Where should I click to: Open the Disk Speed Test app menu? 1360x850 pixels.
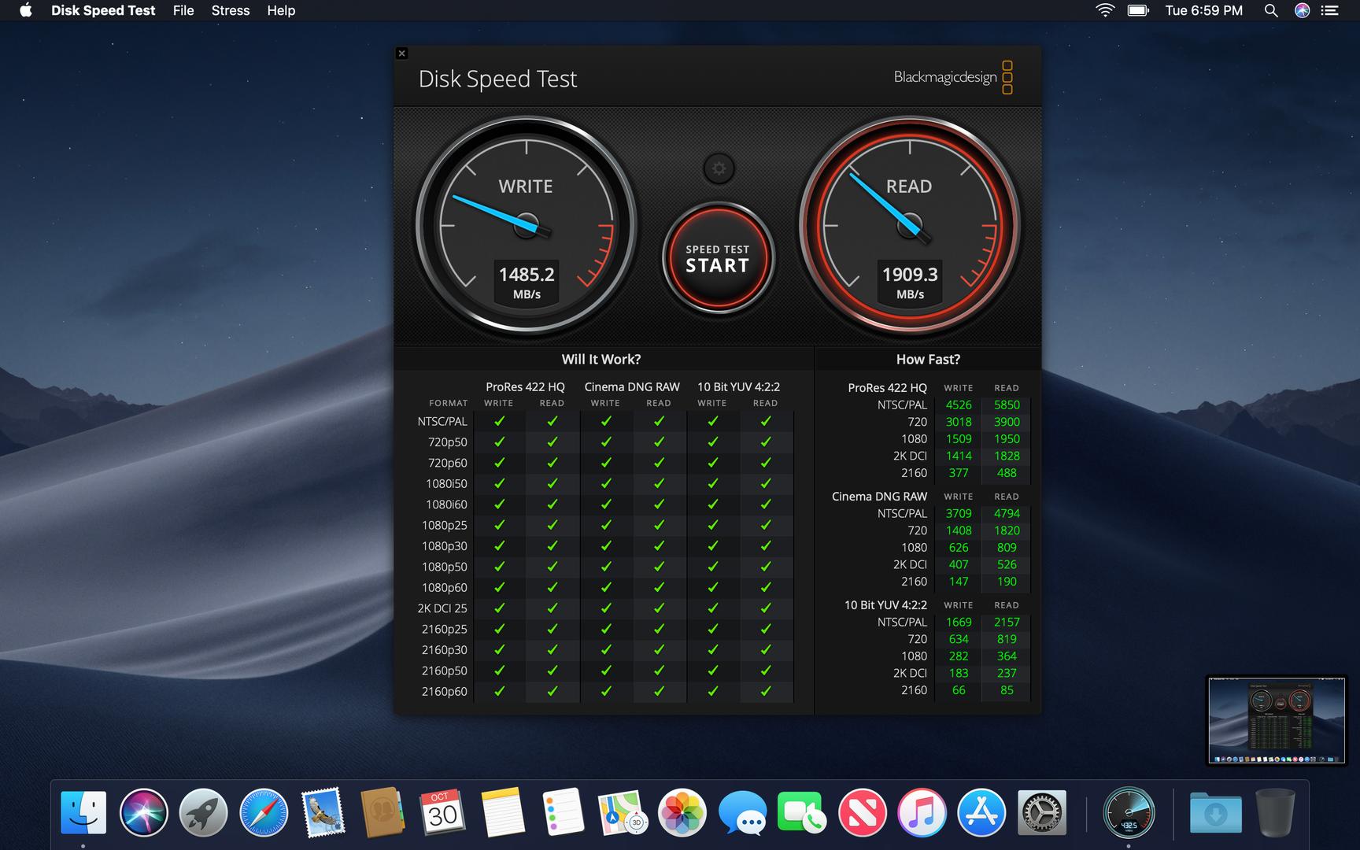pos(103,10)
